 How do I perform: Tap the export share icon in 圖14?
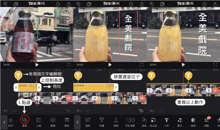[x=142, y=4]
